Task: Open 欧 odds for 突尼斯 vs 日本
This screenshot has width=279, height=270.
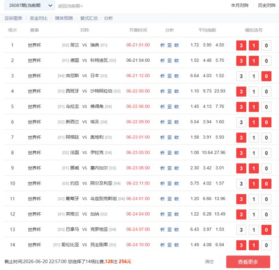Action: (x=177, y=76)
